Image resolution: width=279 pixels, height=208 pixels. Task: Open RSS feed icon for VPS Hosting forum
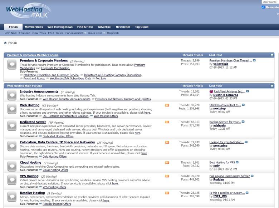pyautogui.click(x=167, y=176)
